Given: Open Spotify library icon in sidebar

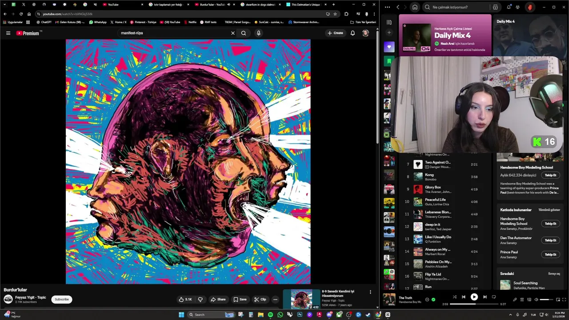Looking at the screenshot, I should [389, 22].
